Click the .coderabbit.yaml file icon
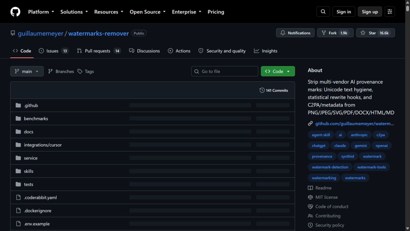Viewport: 410px width, 231px height. 18,197
